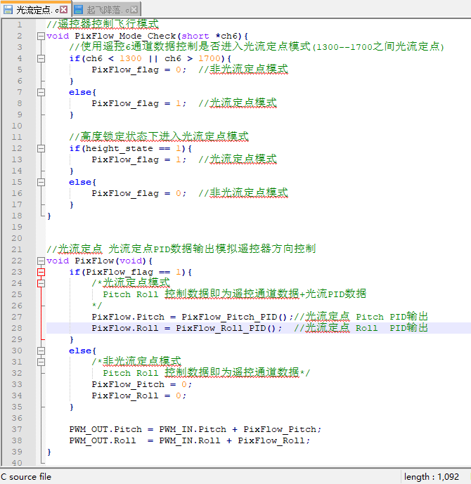Click 'length : 1,092' in the status bar
471x484 pixels.
(x=432, y=477)
